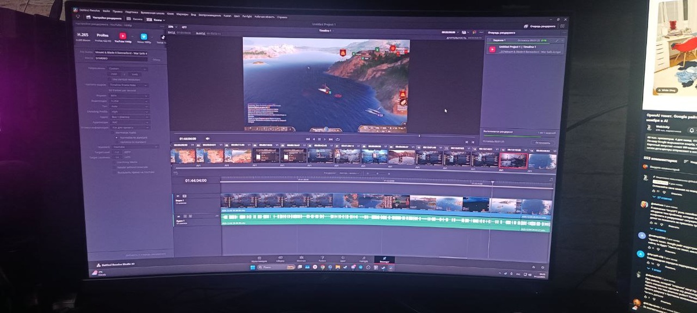Screen dimensions: 697x313
Task: Play the viewer forward
Action: pos(325,139)
